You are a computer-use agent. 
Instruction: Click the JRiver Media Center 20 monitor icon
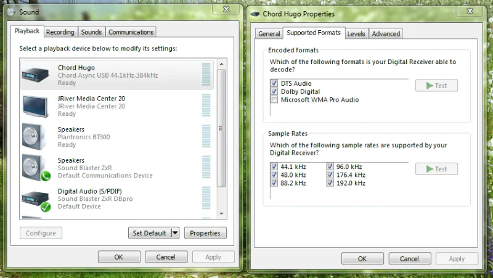pyautogui.click(x=36, y=106)
